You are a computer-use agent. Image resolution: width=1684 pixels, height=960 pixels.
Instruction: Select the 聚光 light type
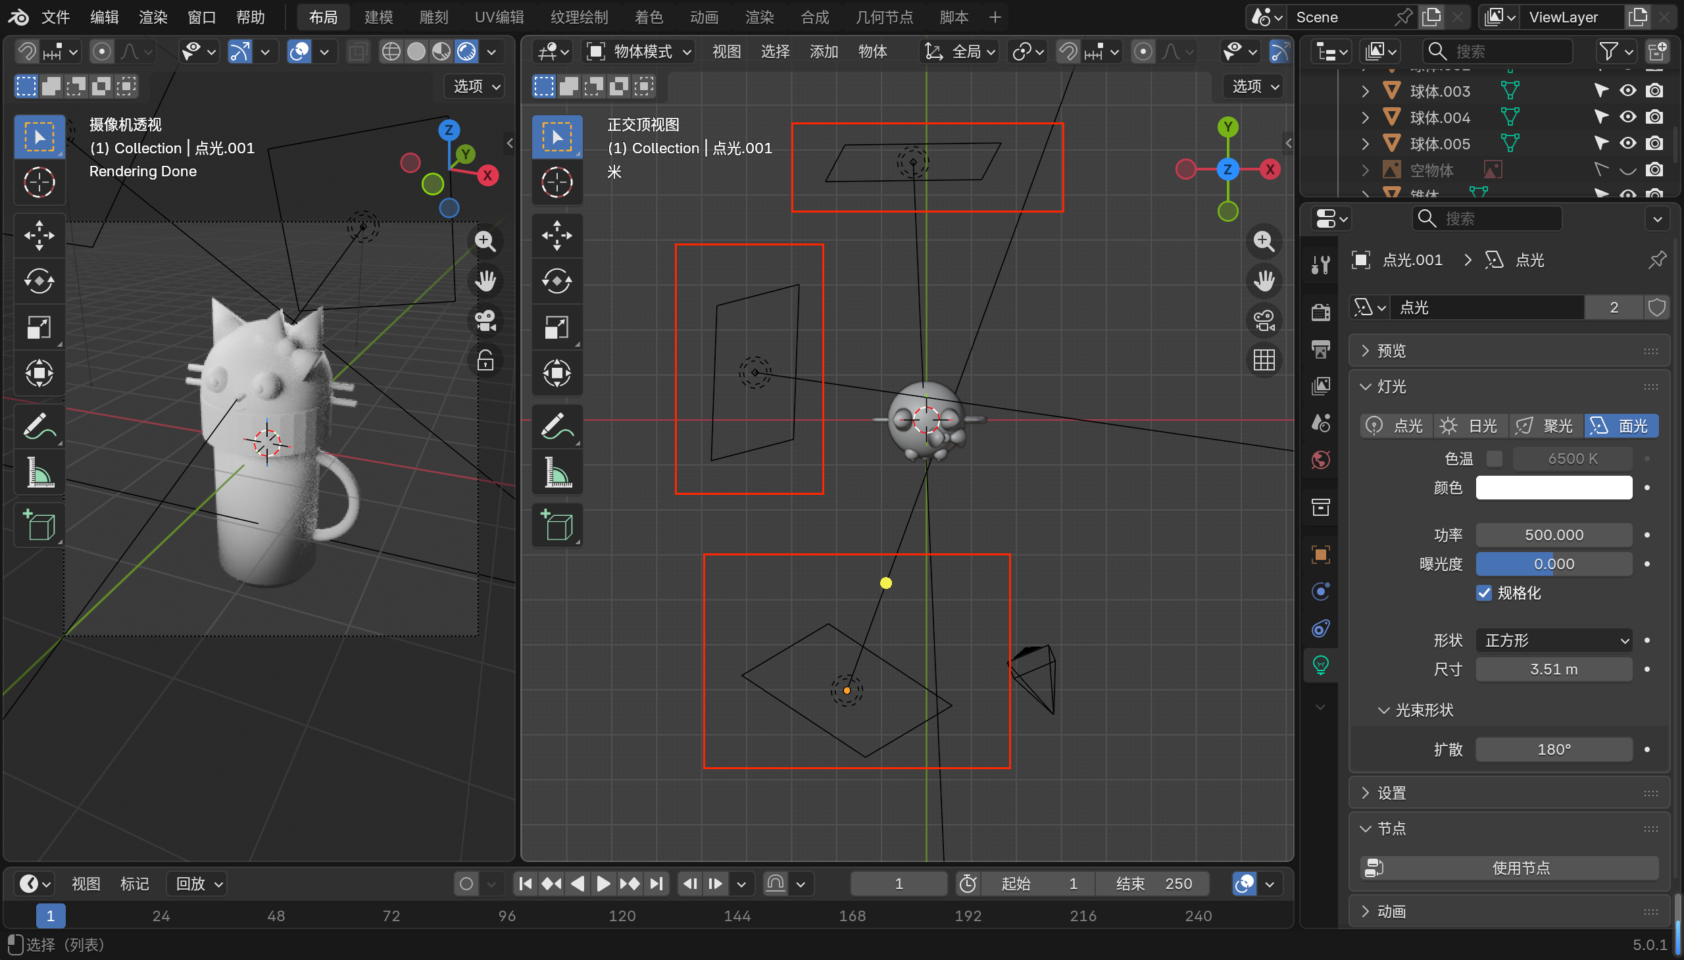pos(1546,426)
